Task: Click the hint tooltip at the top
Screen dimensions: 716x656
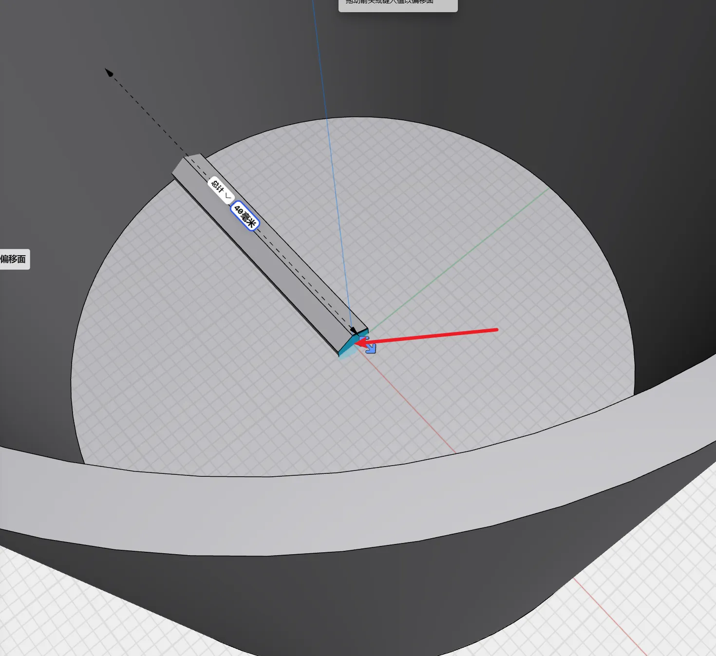Action: point(398,4)
